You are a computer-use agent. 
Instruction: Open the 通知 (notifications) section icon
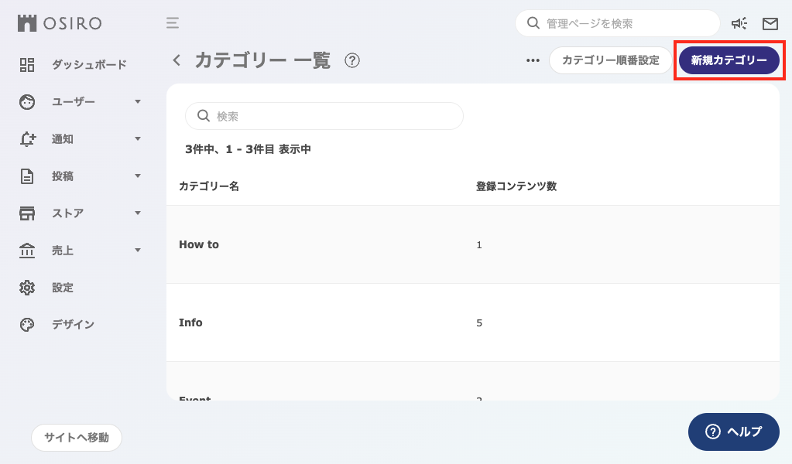26,139
